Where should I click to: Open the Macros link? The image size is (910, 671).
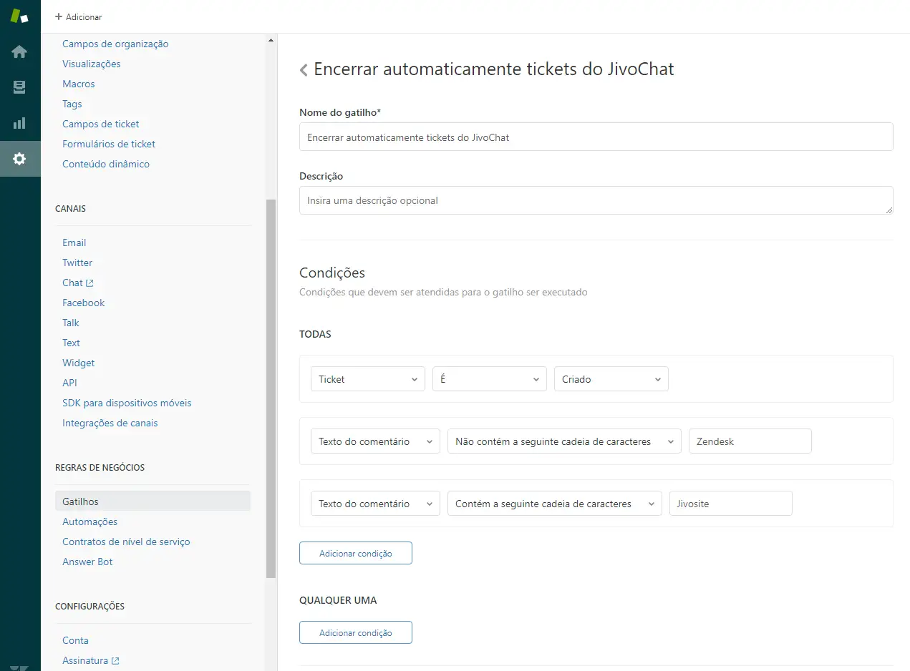point(78,84)
